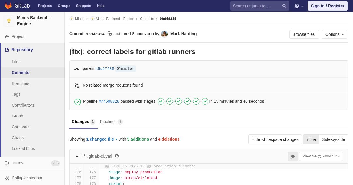Toggle comments for .gitlab-ci.yml file
The image size is (353, 185).
tap(293, 157)
